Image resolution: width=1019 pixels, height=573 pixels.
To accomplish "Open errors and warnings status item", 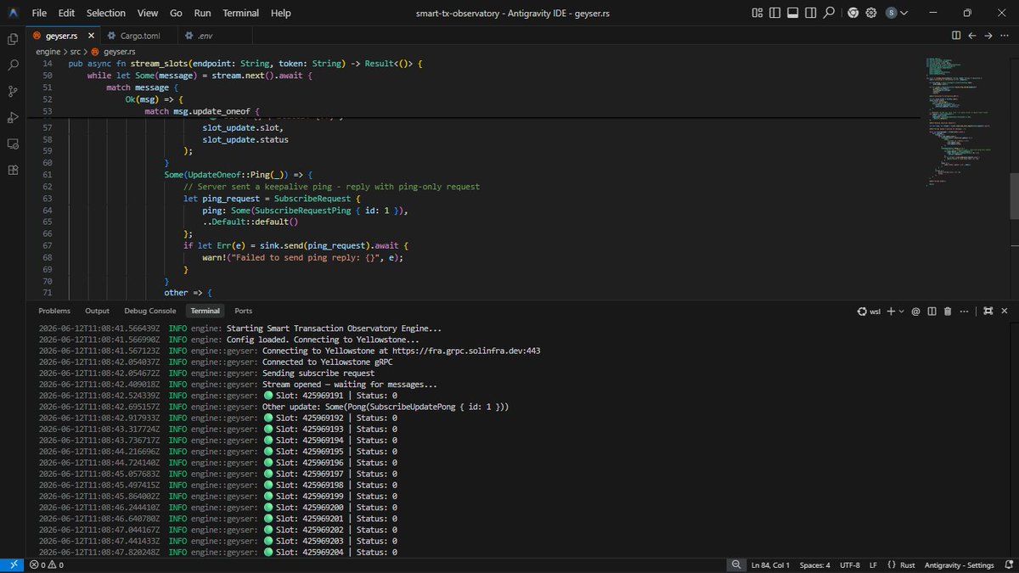I will pos(47,565).
